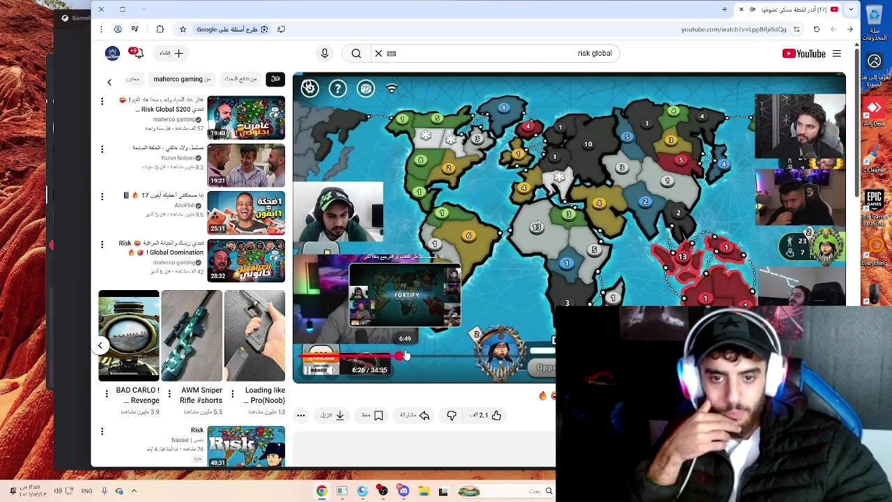Open Chrome three-dot menu

[x=101, y=29]
